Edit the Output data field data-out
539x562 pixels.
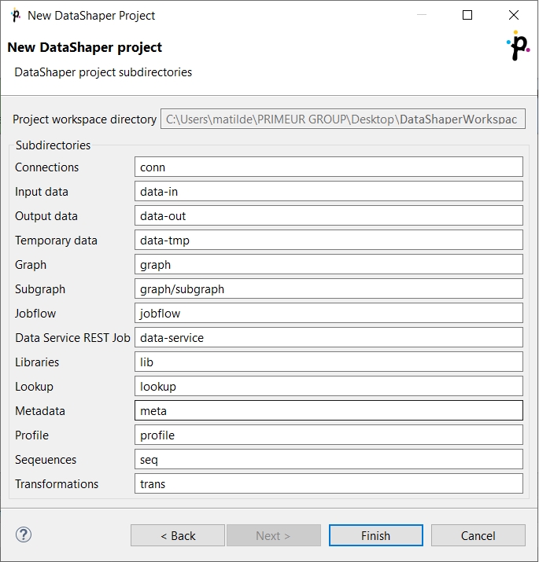pyautogui.click(x=329, y=216)
